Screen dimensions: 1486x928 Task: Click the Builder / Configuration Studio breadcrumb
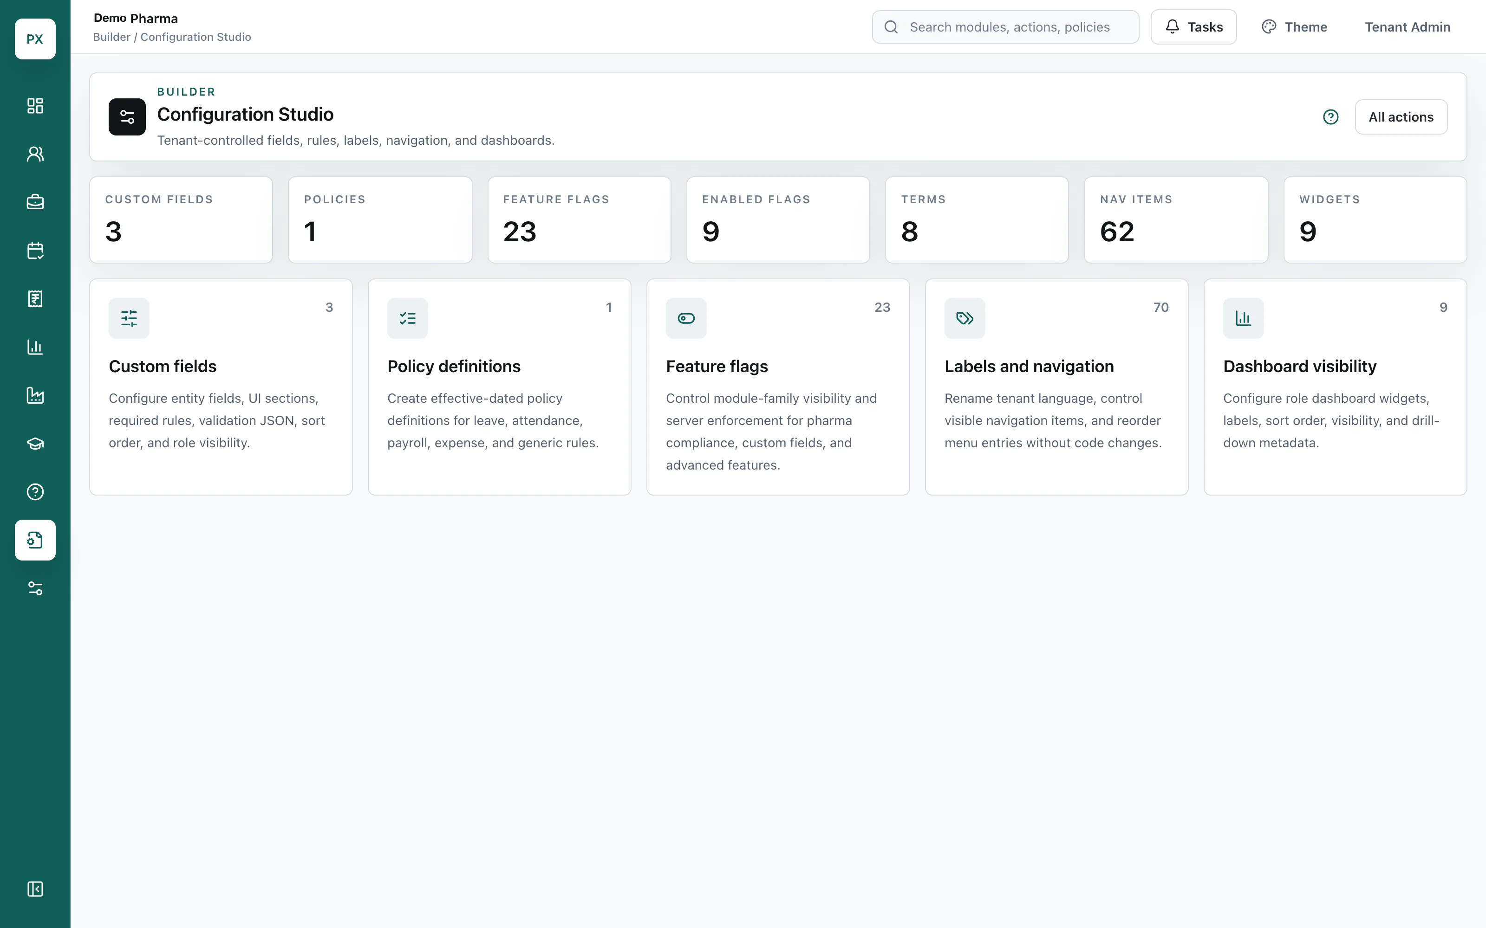(x=172, y=37)
